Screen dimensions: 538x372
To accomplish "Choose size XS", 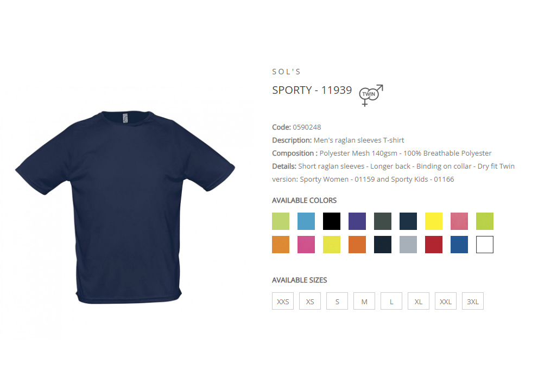I will [310, 301].
